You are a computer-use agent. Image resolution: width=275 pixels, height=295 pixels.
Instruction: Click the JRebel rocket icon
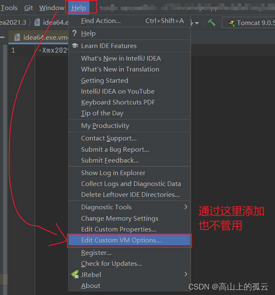[x=75, y=275]
